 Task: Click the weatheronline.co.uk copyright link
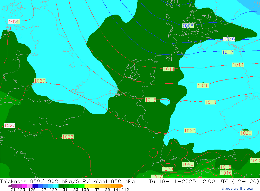pyautogui.click(x=238, y=189)
